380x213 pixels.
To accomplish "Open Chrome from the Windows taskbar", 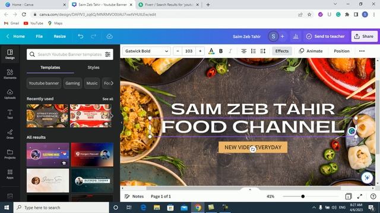I will [x=198, y=208].
